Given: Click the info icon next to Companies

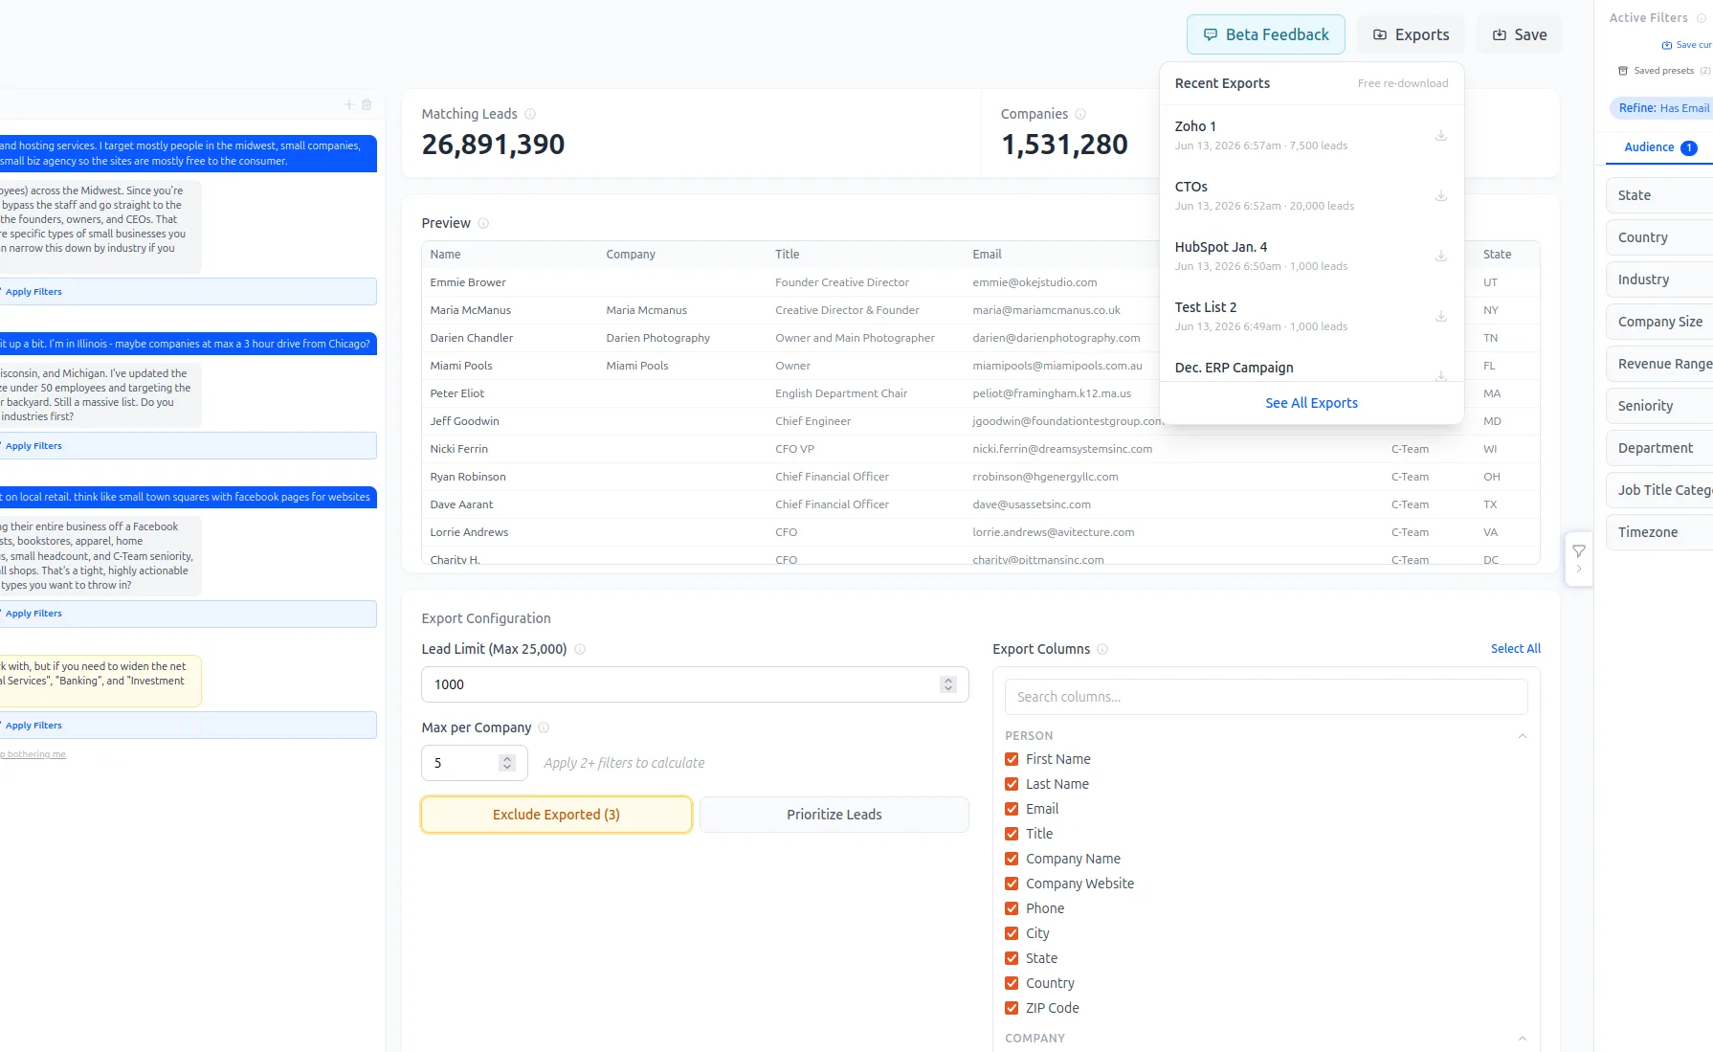Looking at the screenshot, I should point(1080,114).
